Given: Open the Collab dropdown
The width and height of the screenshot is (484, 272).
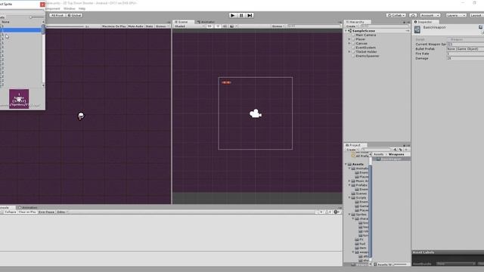Looking at the screenshot, I should pyautogui.click(x=396, y=15).
